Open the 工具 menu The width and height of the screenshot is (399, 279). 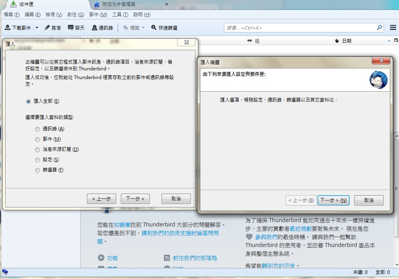tap(120, 15)
